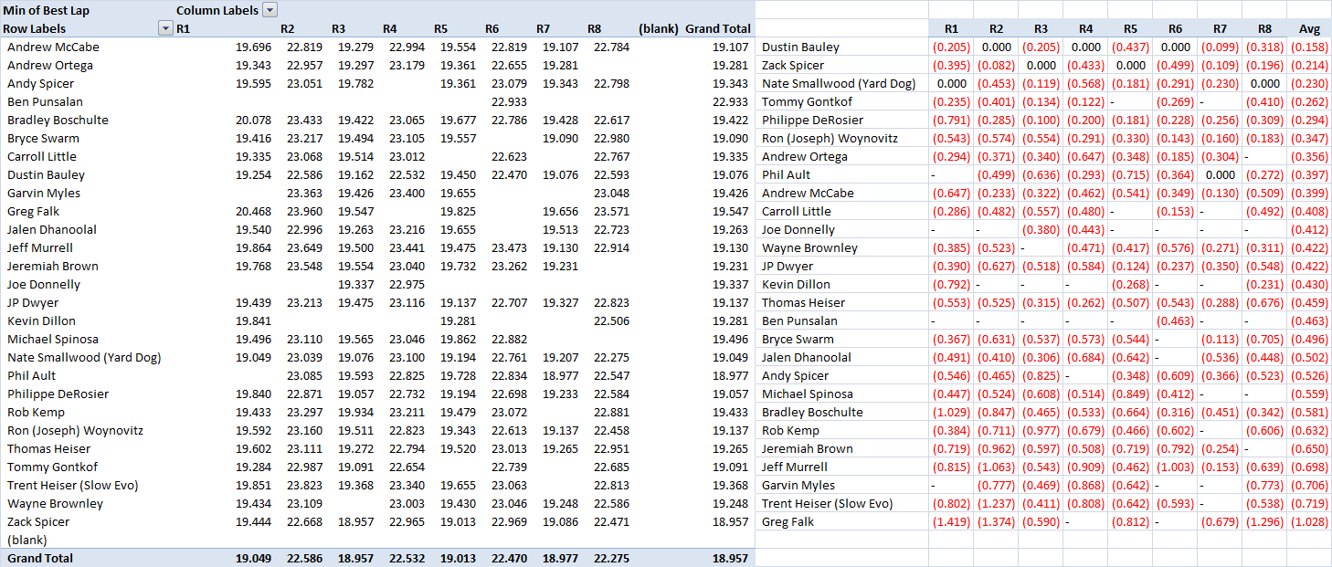
Task: Select the Avg header in right table
Action: (1308, 28)
